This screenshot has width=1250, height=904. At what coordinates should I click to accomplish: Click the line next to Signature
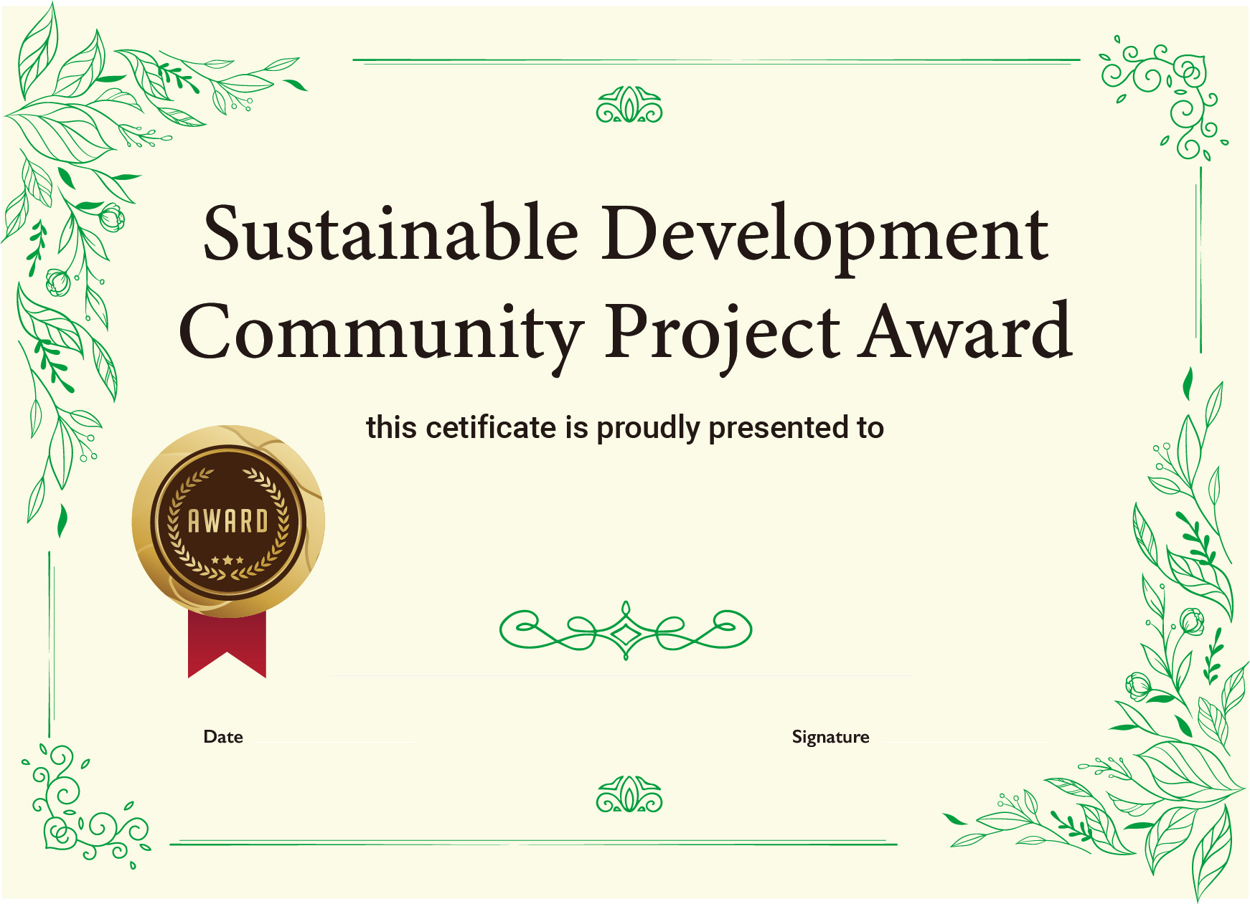tap(966, 743)
